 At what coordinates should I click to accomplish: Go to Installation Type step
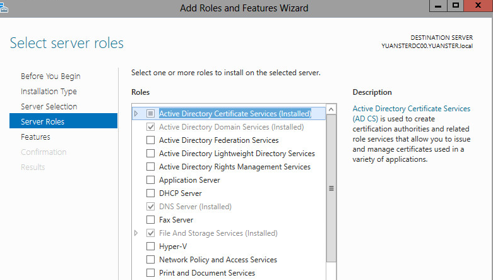(49, 92)
